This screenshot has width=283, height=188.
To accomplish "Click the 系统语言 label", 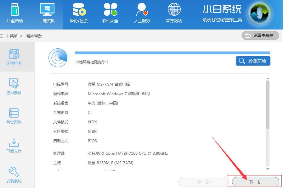I will click(61, 103).
